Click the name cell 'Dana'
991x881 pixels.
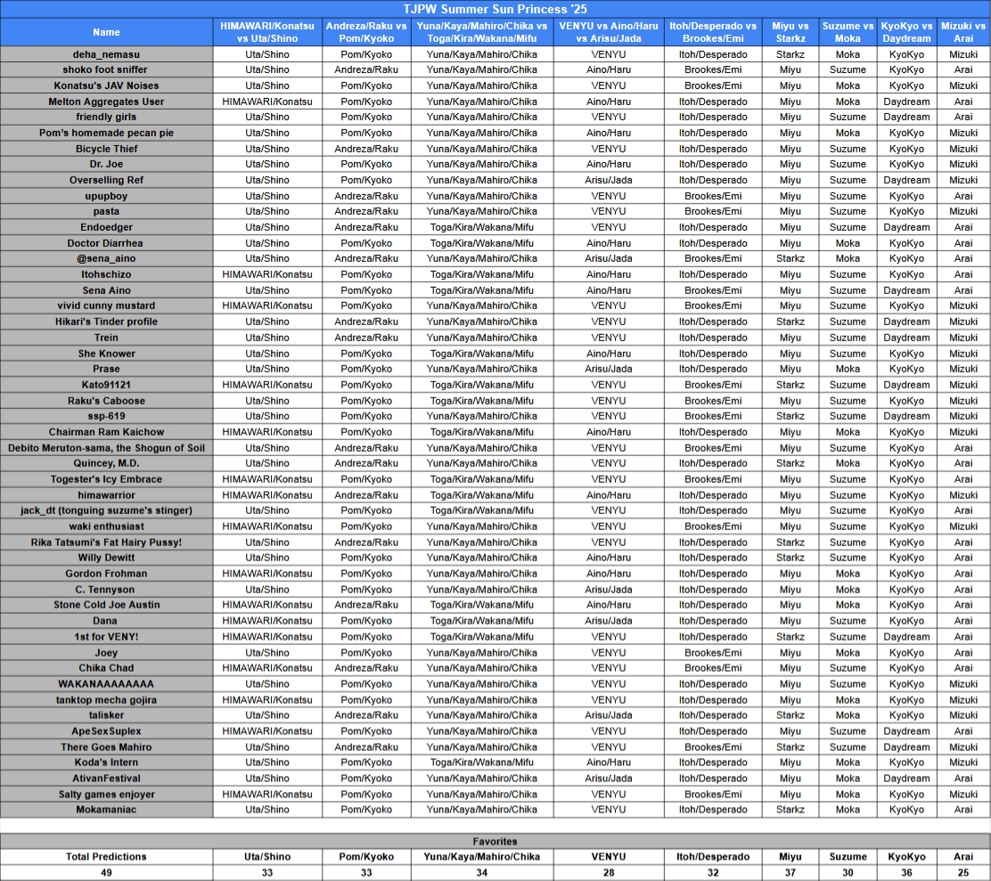point(106,621)
